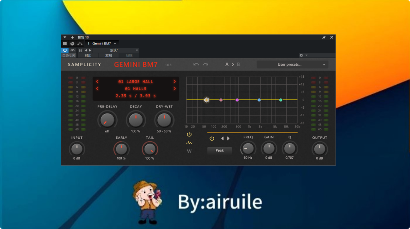Image resolution: width=410 pixels, height=229 pixels.
Task: Toggle the W button below the analyzer
Action: tap(189, 151)
